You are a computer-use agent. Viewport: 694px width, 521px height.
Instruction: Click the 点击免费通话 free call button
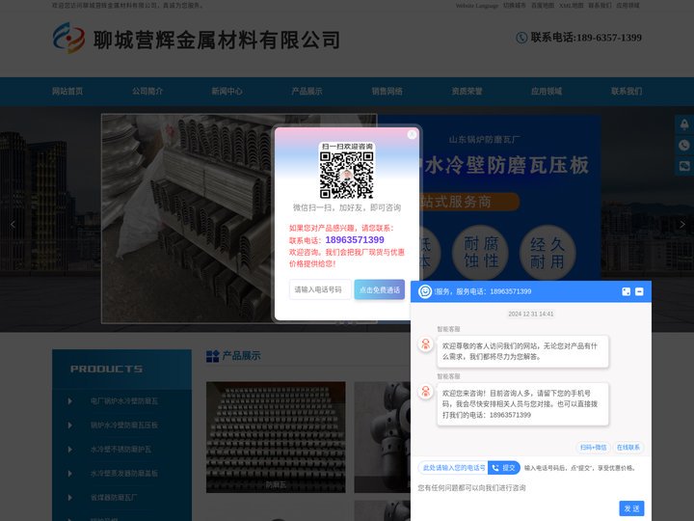click(380, 289)
